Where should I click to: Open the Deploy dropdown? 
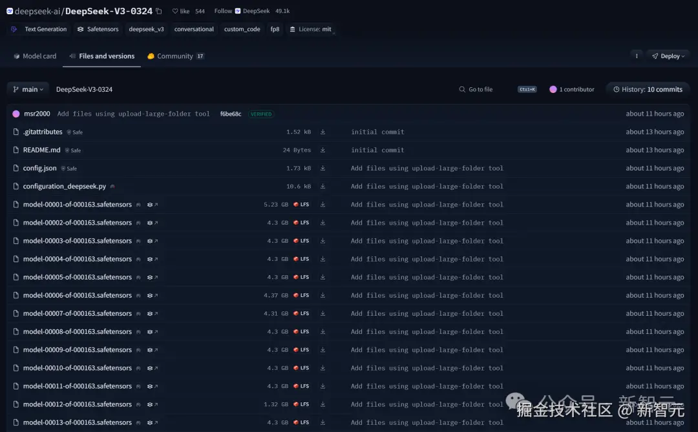coord(668,56)
